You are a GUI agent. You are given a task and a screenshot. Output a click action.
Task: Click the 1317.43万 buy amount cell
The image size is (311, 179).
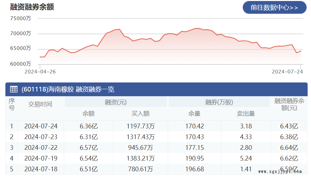pos(141,137)
